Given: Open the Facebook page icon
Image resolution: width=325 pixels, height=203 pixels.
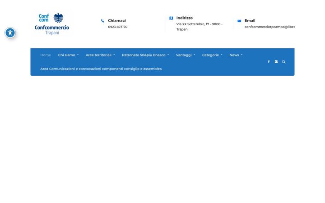Looking at the screenshot, I should (269, 62).
